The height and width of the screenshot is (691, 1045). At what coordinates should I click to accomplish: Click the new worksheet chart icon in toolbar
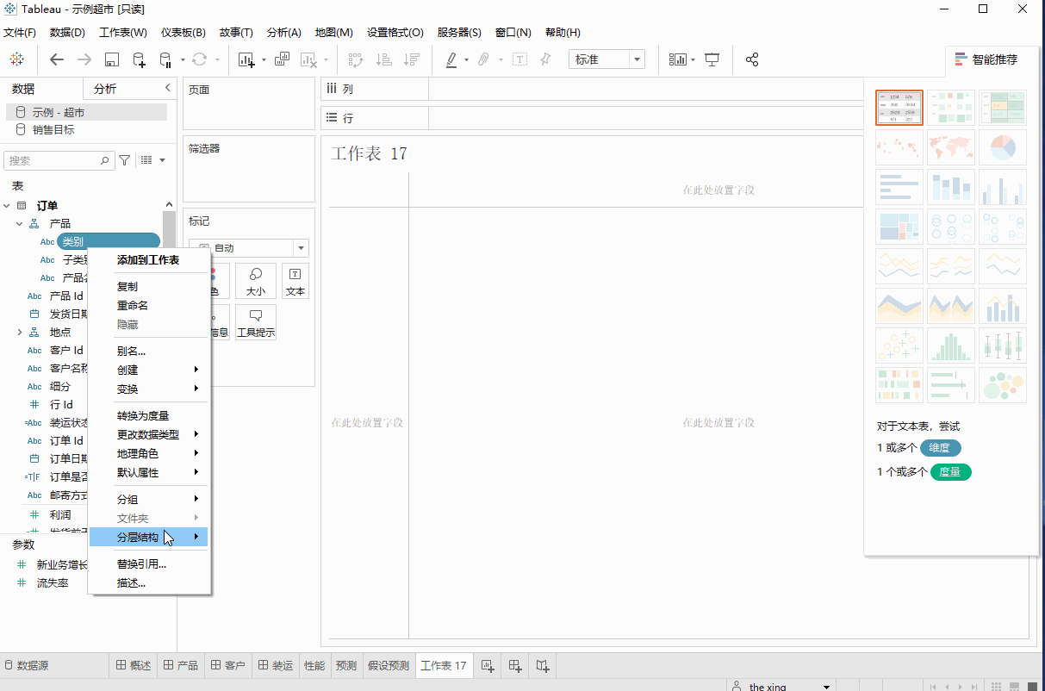247,59
